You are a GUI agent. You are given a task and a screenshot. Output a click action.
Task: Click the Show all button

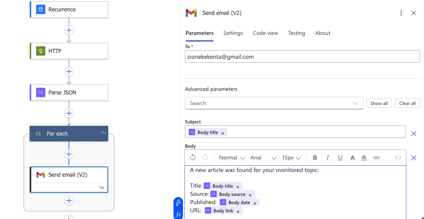point(379,103)
